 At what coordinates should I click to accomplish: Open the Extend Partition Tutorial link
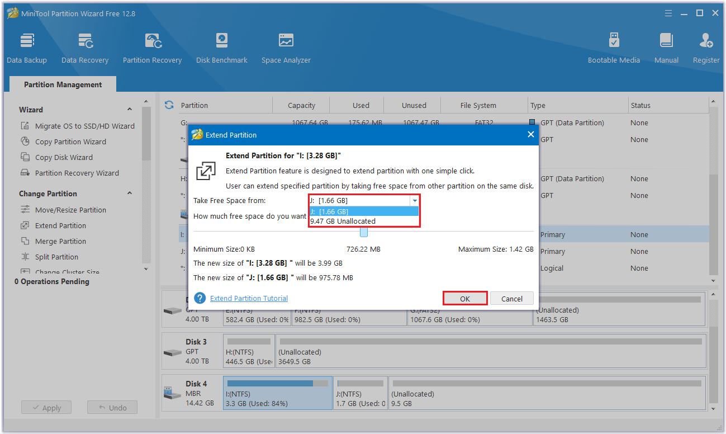[249, 298]
